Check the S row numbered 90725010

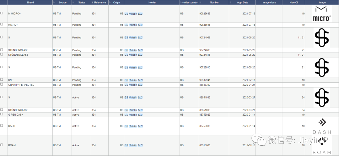pyautogui.click(x=2, y=67)
